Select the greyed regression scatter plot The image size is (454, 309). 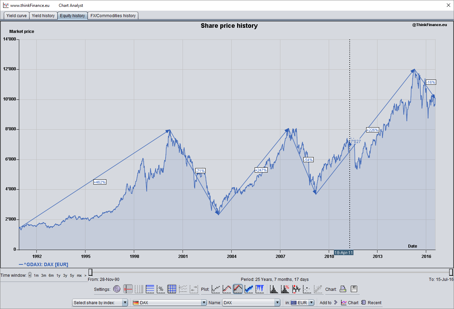(318, 289)
